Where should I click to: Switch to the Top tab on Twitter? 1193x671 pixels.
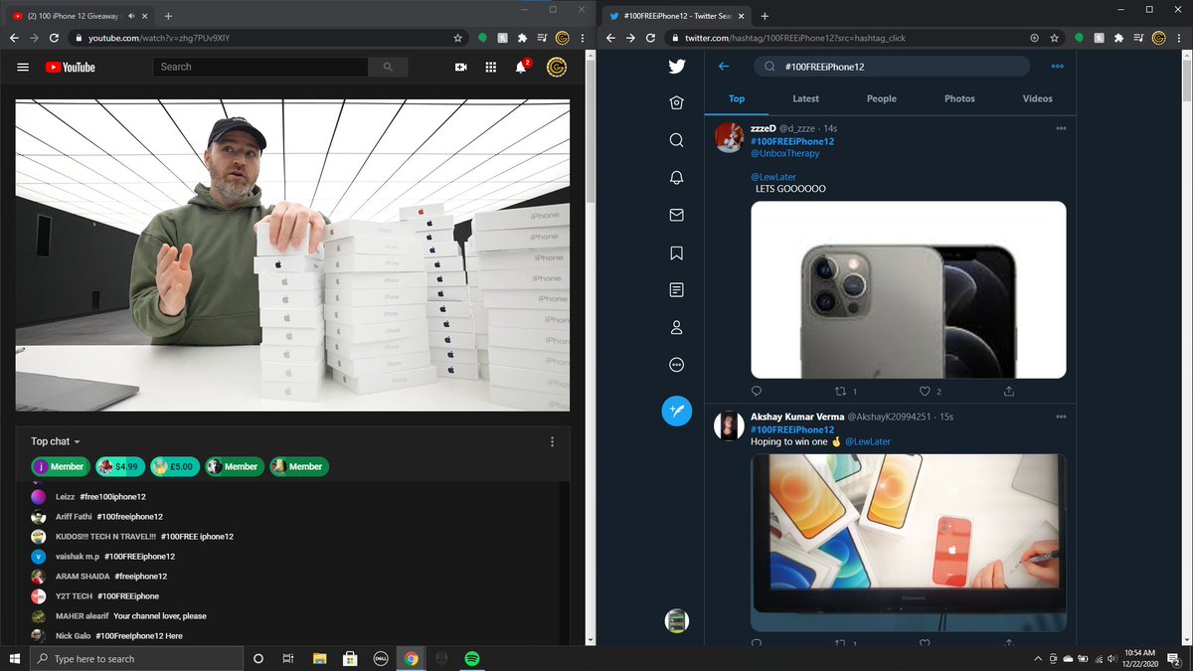click(737, 98)
